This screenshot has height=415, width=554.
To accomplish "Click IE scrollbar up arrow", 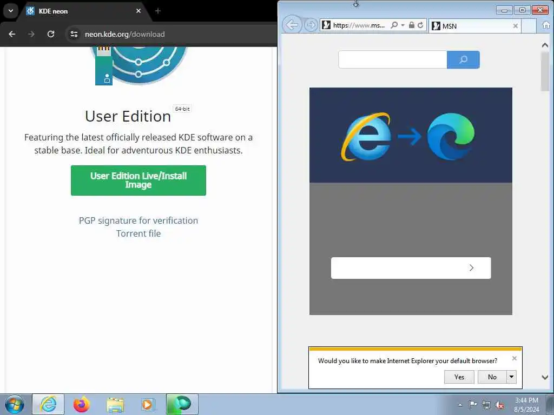I will (545, 45).
